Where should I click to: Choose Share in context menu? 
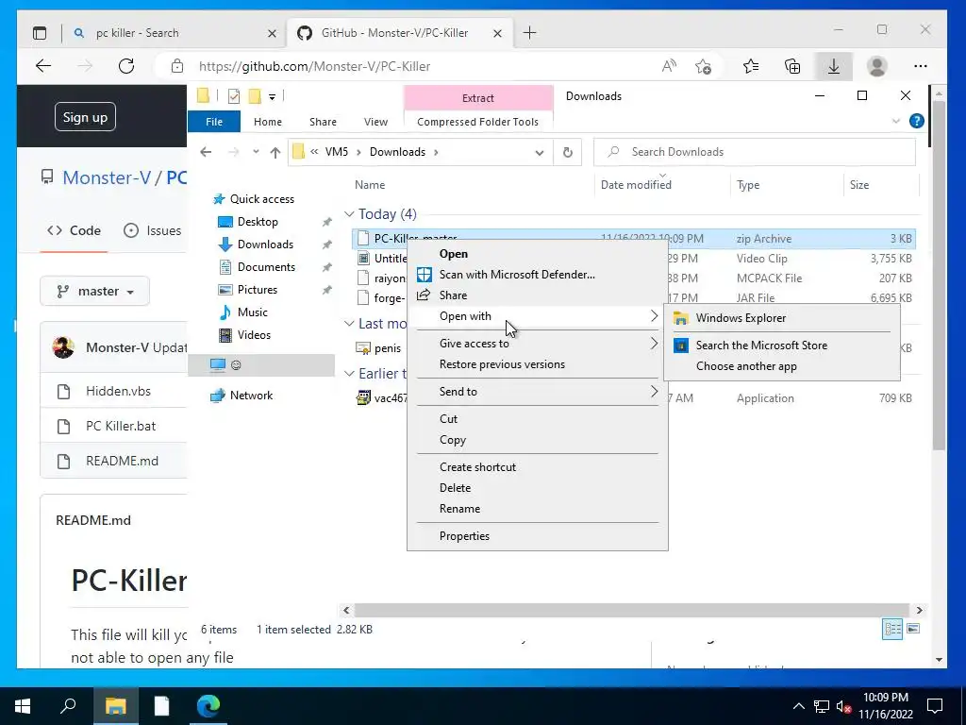point(537,295)
